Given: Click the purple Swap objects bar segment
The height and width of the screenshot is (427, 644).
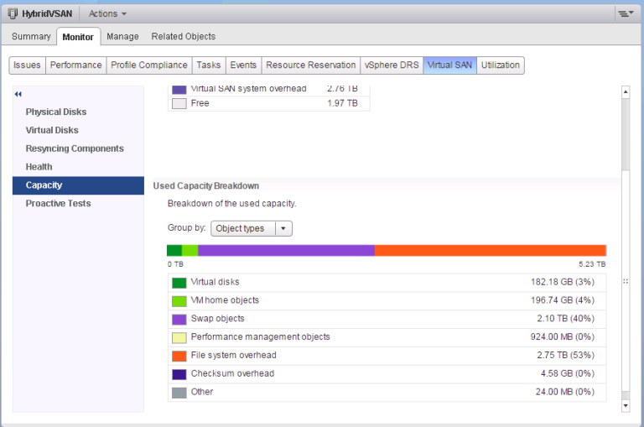Looking at the screenshot, I should pos(286,250).
